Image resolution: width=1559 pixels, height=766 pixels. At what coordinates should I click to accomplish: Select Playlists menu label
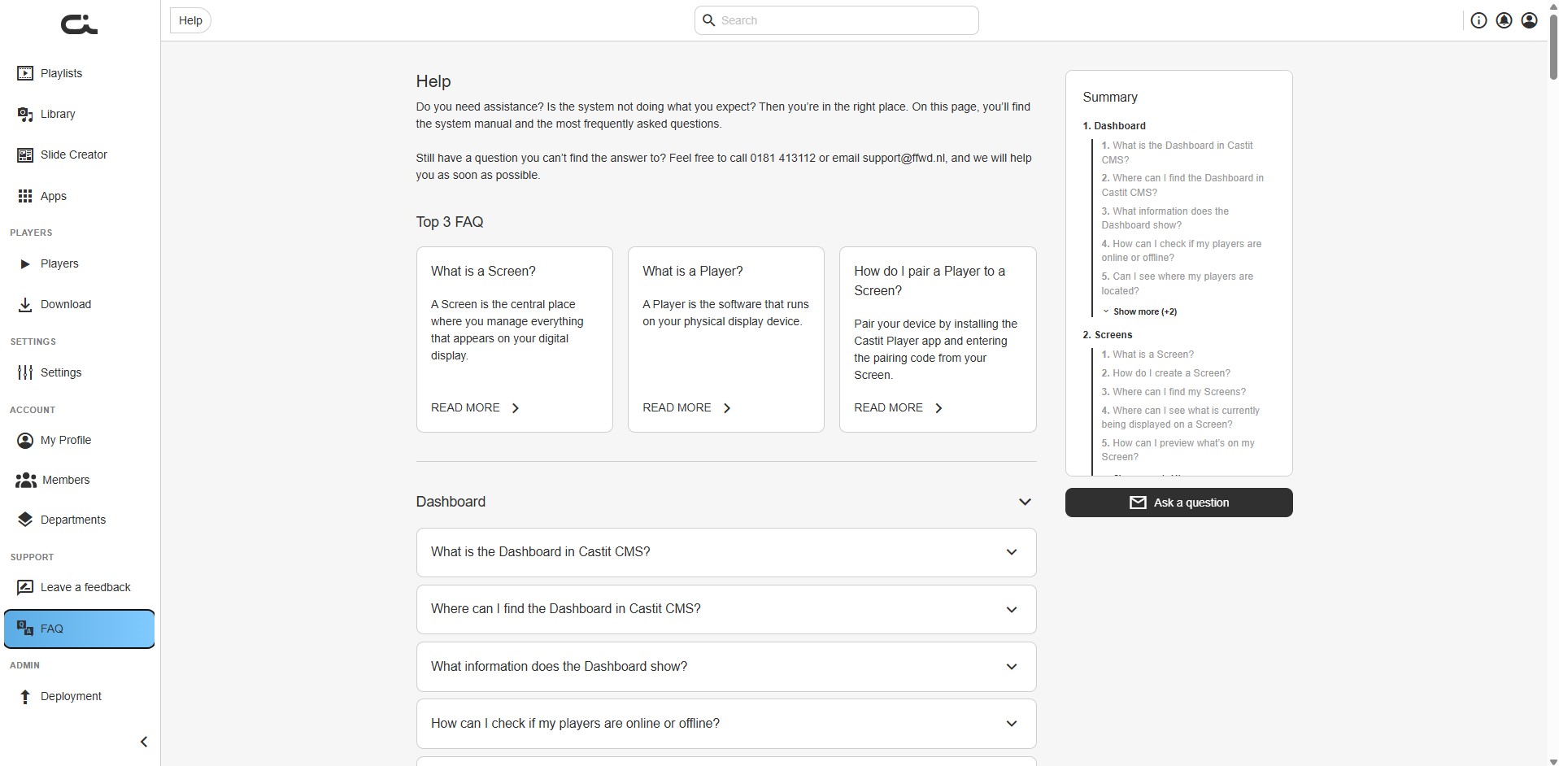(61, 73)
